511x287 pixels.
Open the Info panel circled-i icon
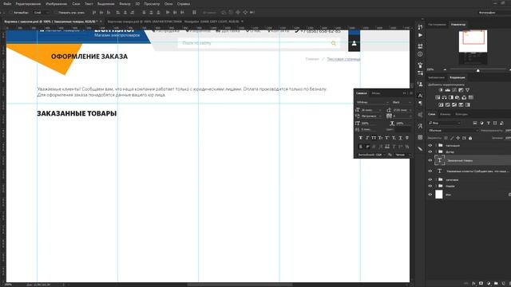pyautogui.click(x=420, y=54)
